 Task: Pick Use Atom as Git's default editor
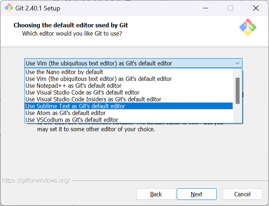[129, 113]
